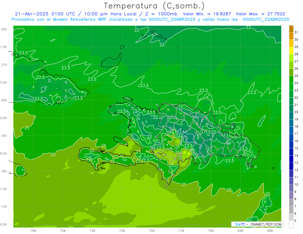Click the '69W' longitude axis label
Image resolution: width=303 pixels, height=234 pixels.
point(240,230)
